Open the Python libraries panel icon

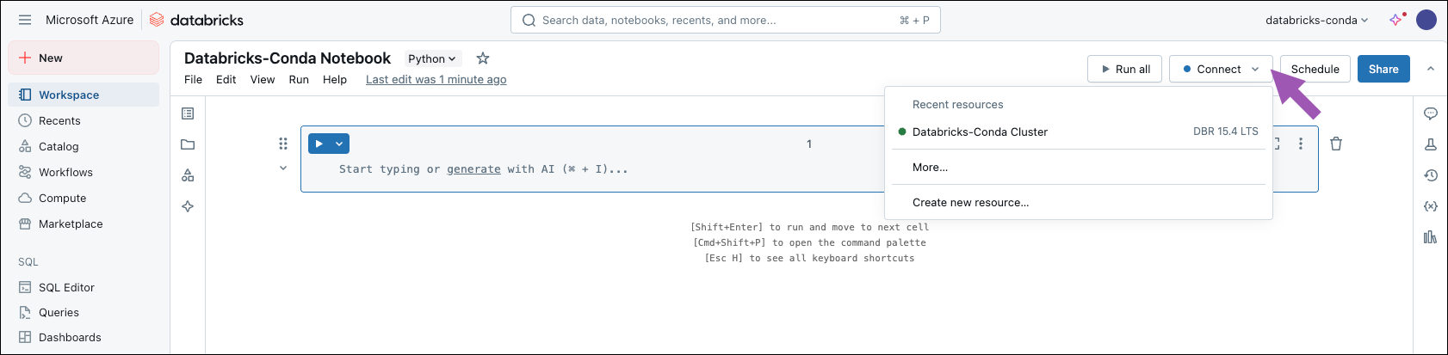tap(1431, 237)
